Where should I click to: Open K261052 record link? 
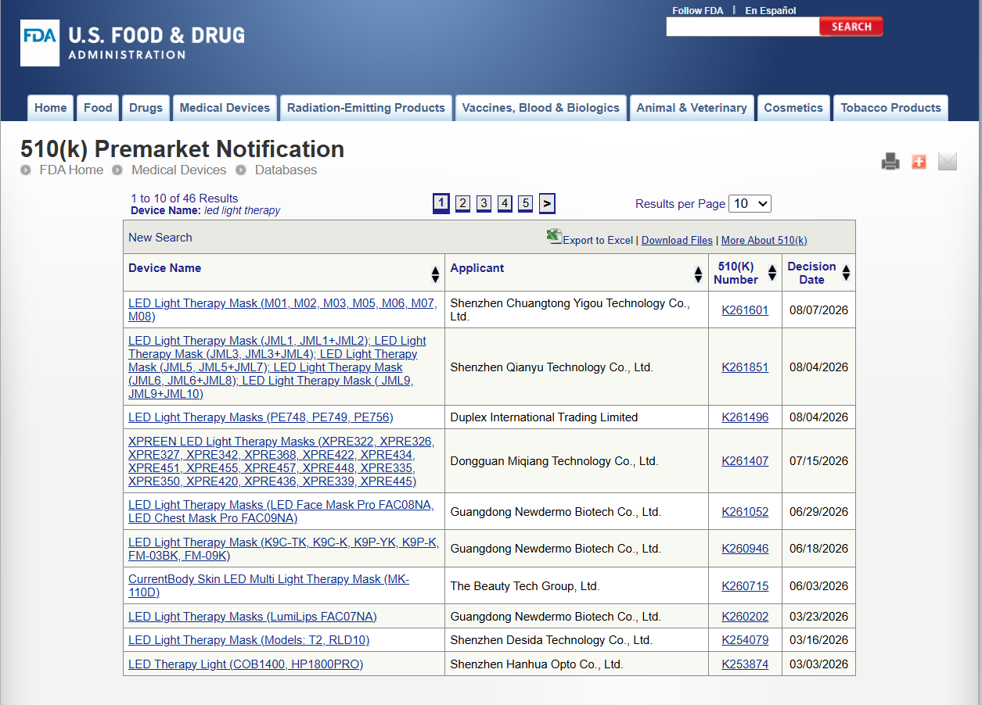(x=745, y=512)
